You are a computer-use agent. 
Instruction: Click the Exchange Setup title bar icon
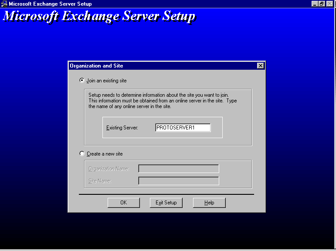4,4
